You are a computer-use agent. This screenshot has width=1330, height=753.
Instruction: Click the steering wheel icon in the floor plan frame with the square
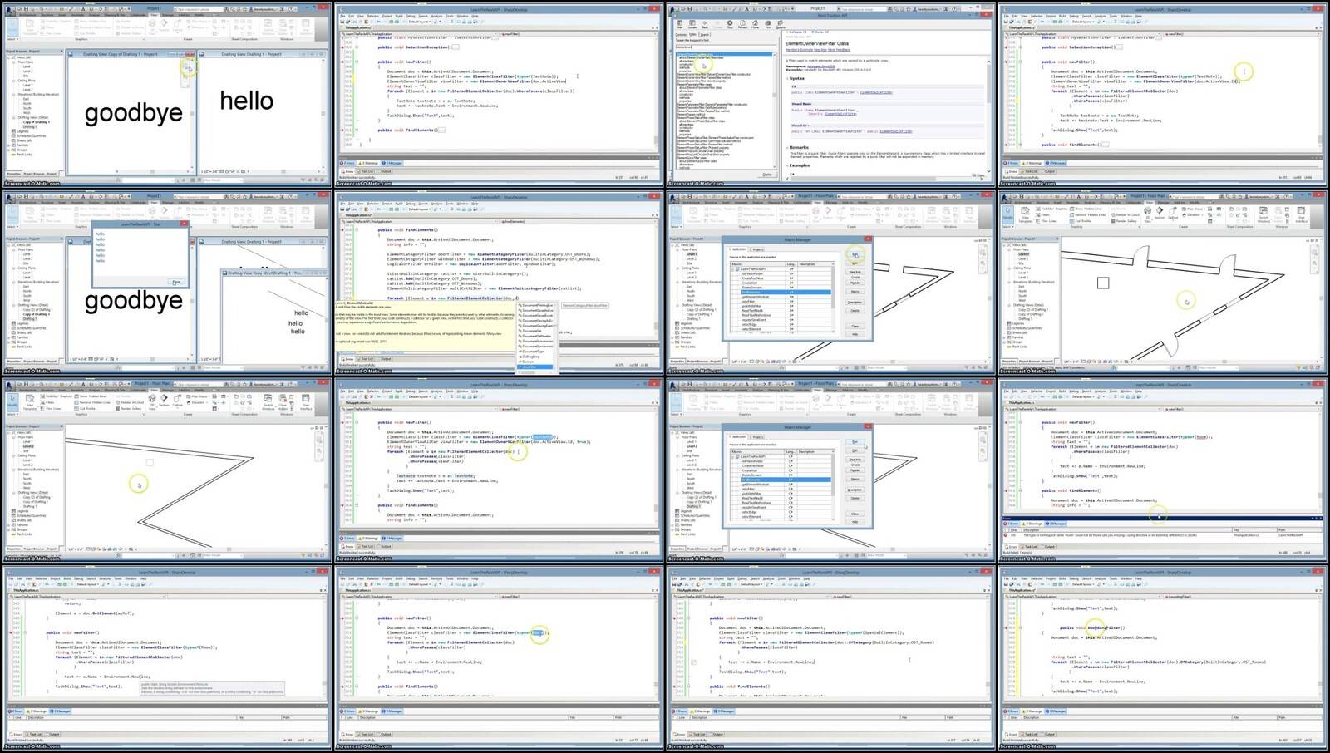pos(1314,252)
